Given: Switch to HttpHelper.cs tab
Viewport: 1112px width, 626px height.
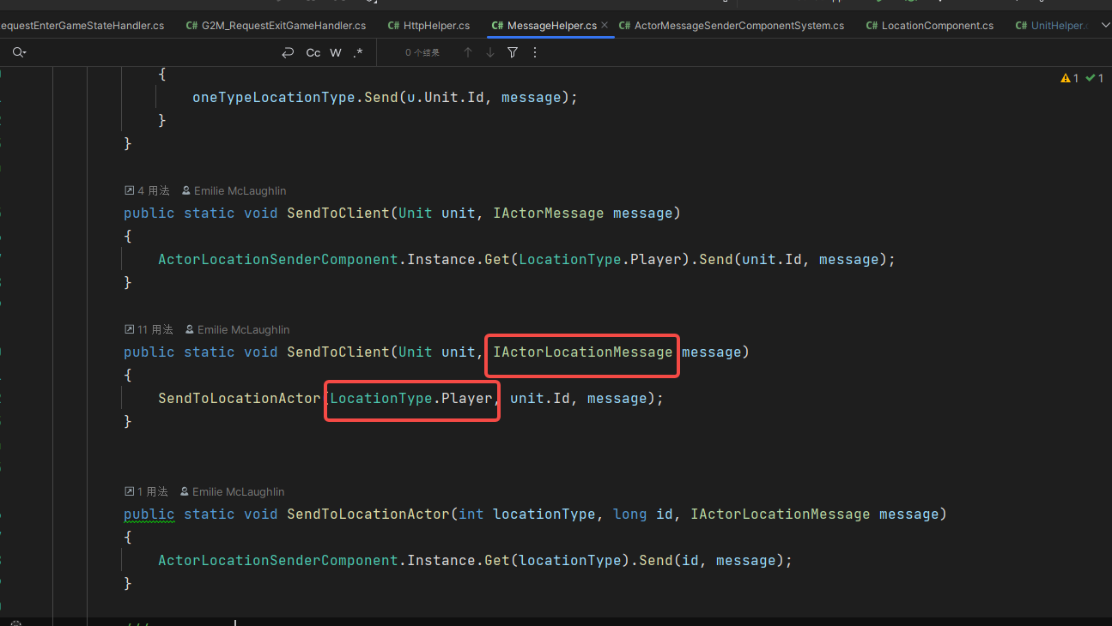Looking at the screenshot, I should (x=428, y=26).
